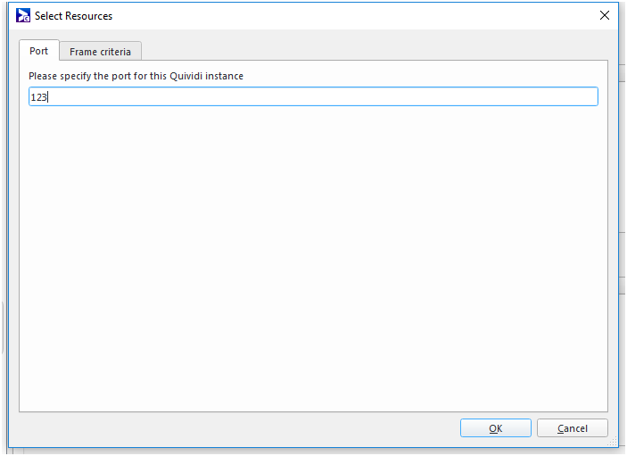Viewport: 627px width, 456px height.
Task: Click the Quividi port instruction label
Action: pos(136,76)
